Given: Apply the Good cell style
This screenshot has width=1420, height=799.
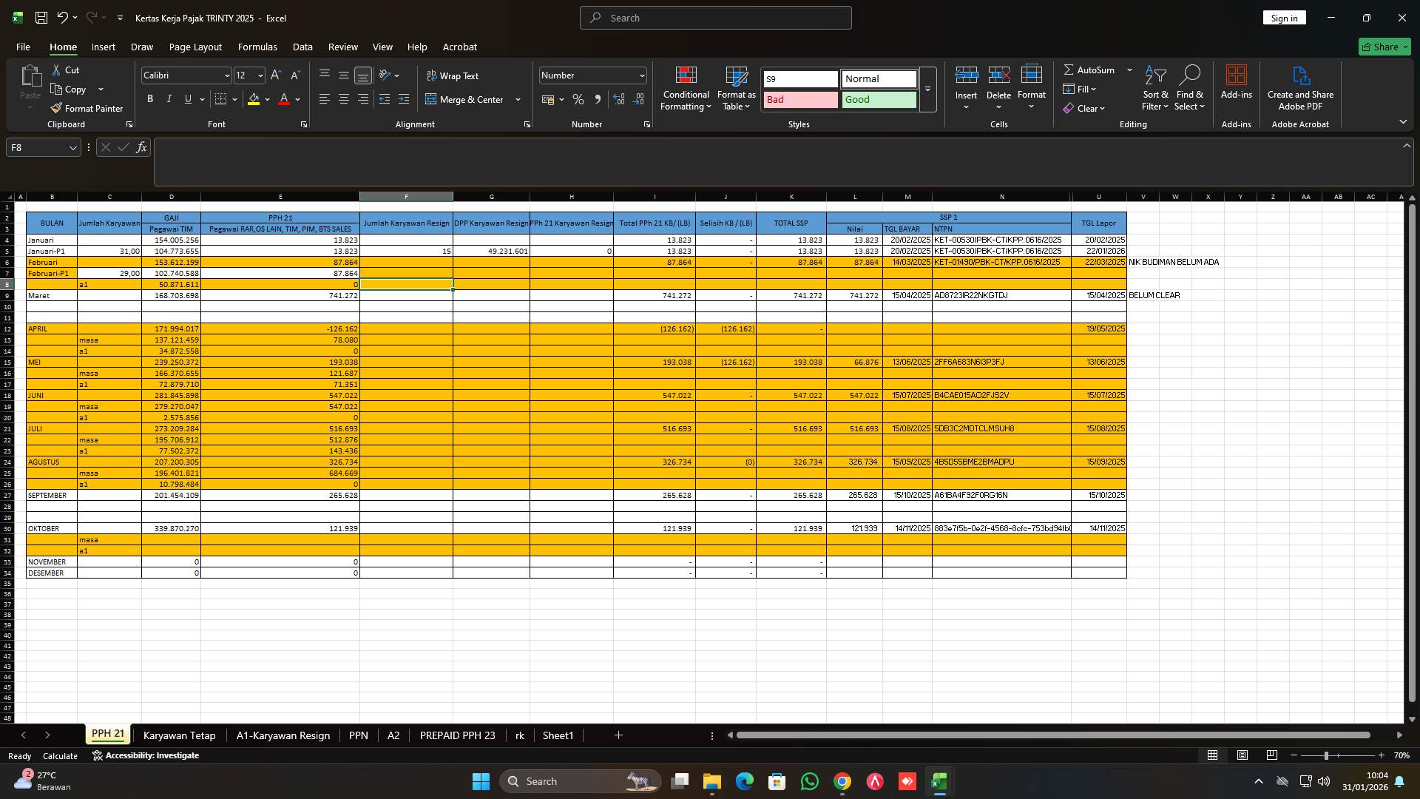Looking at the screenshot, I should (879, 99).
